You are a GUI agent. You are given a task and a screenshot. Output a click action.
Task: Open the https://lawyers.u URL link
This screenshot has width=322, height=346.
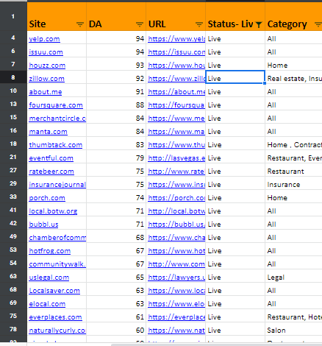click(176, 278)
